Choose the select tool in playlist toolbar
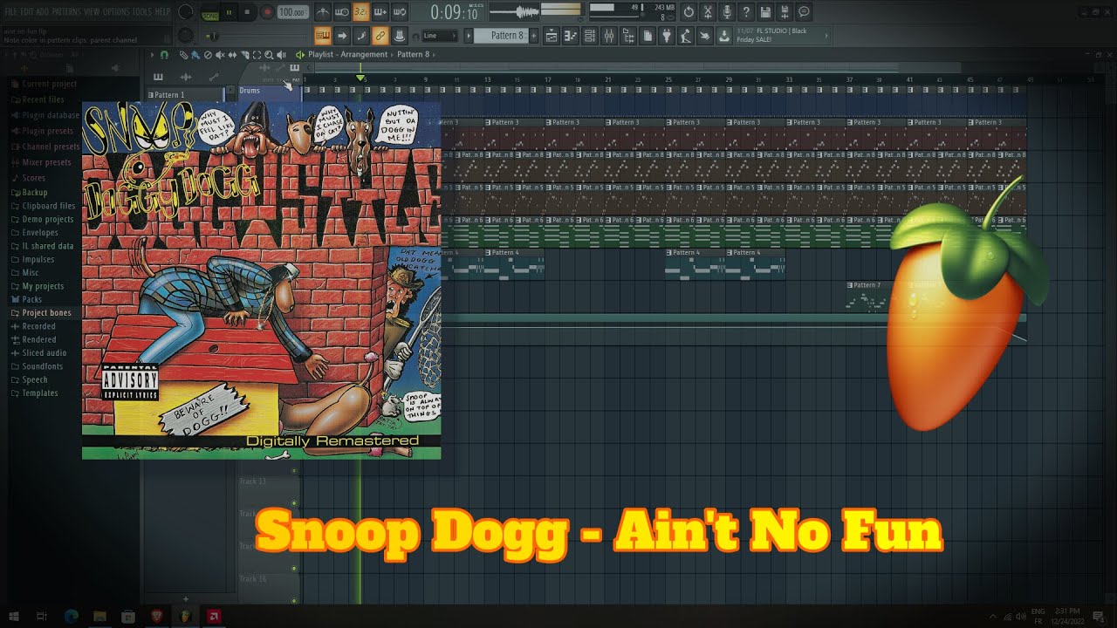This screenshot has height=628, width=1117. (x=257, y=54)
